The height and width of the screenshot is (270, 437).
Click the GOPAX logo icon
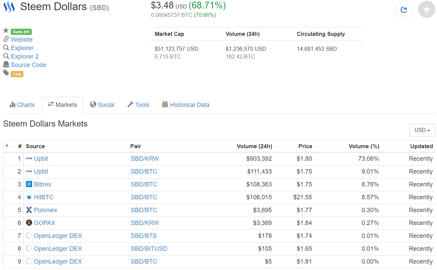(x=29, y=223)
